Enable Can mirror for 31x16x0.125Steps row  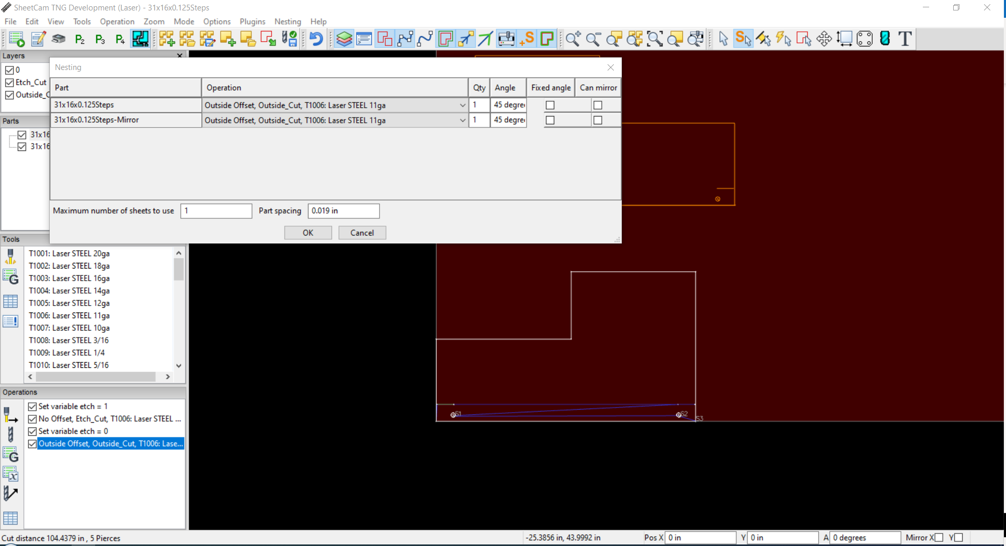[598, 105]
